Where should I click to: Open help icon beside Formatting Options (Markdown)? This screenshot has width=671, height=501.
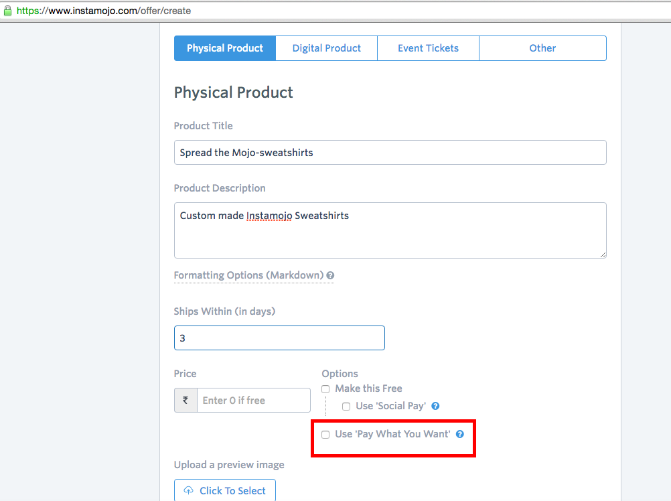(330, 275)
